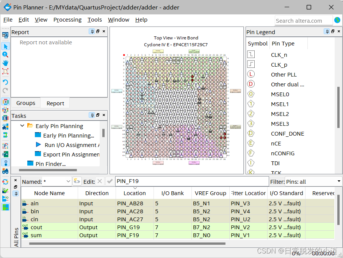Image resolution: width=343 pixels, height=258 pixels.
Task: Click the grayed Redo arrow icon
Action: (5, 90)
